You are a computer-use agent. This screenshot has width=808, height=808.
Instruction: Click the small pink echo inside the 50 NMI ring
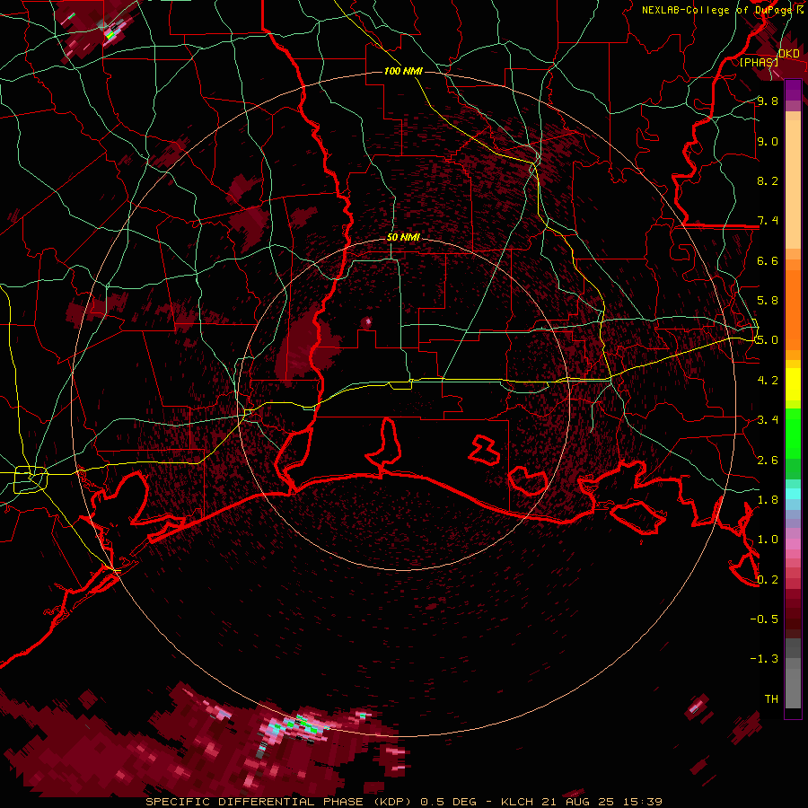367,323
